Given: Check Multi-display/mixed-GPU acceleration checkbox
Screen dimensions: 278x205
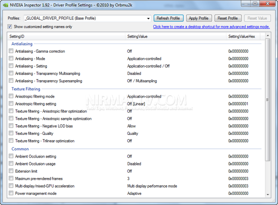Looking at the screenshot, I should pyautogui.click(x=11, y=186).
